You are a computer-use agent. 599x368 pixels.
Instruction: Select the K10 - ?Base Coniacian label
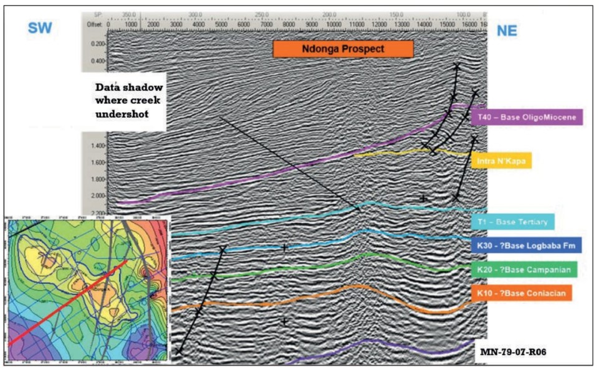click(522, 293)
